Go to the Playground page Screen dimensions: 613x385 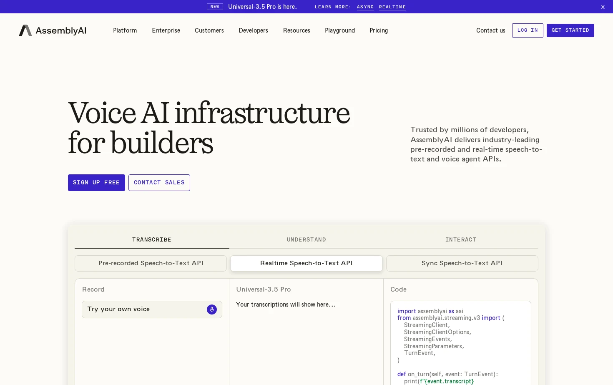(340, 30)
